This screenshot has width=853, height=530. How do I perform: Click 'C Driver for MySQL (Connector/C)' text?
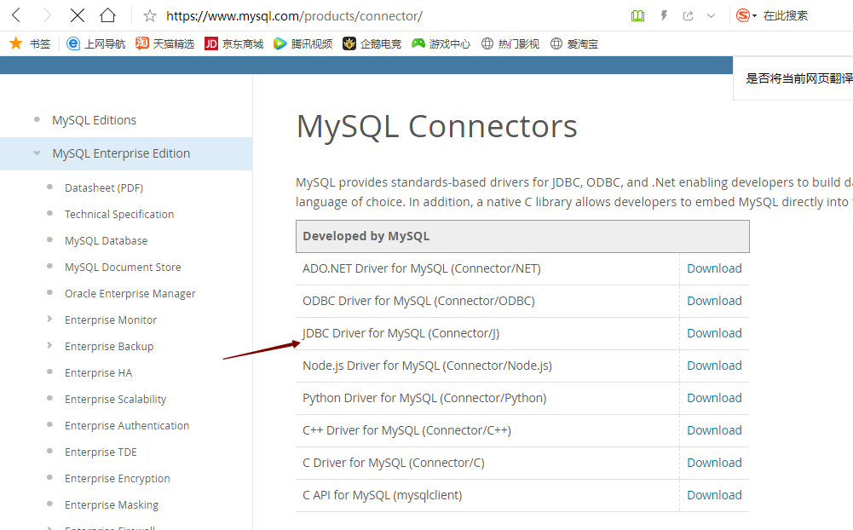pos(394,463)
